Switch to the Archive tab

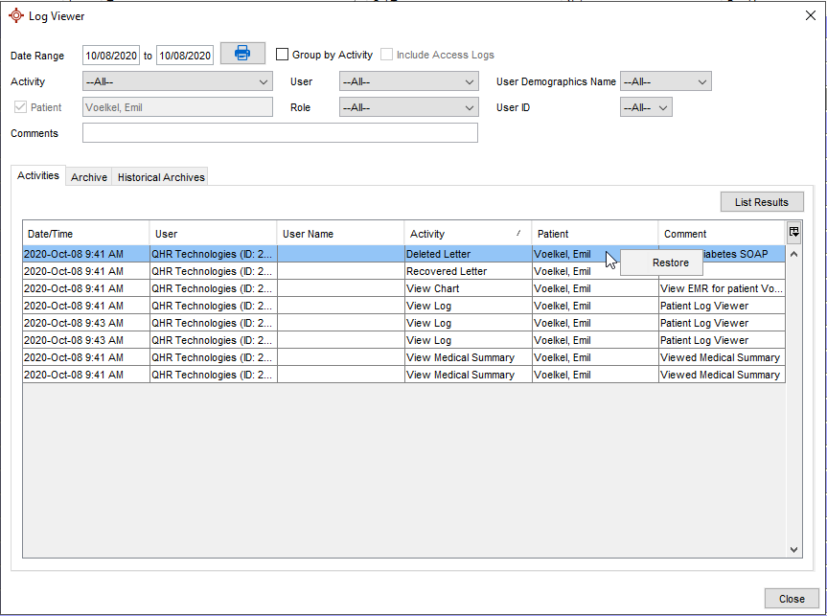(x=89, y=177)
